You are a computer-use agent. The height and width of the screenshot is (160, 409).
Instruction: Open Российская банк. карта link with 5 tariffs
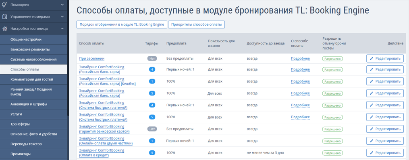[102, 93]
